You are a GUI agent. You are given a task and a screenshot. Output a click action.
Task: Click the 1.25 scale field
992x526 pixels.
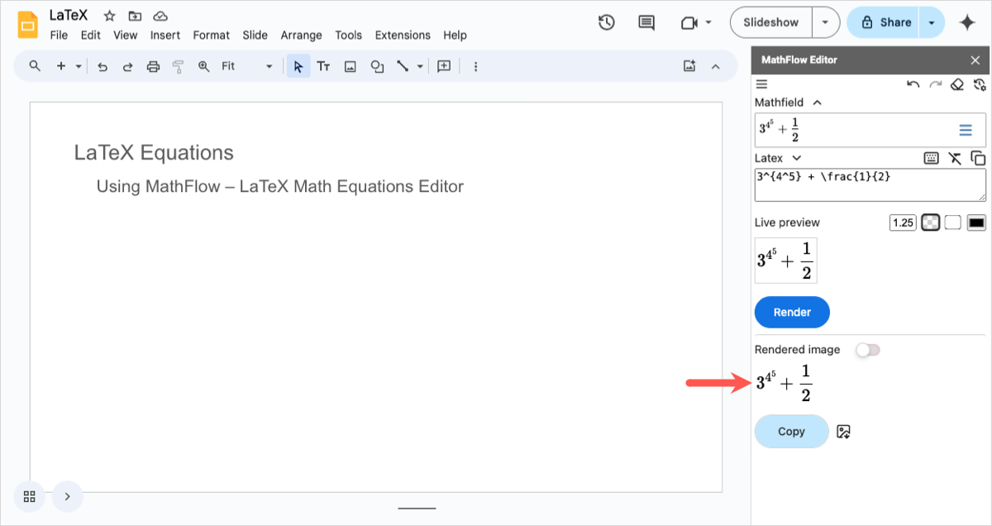tap(903, 222)
